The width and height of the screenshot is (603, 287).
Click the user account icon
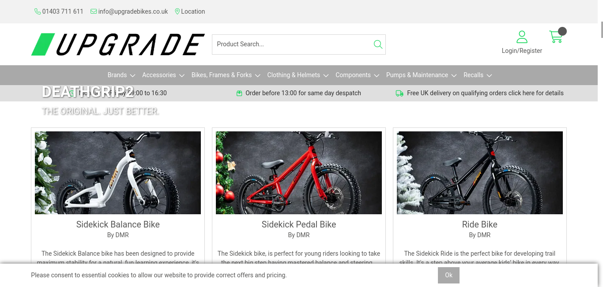coord(522,37)
